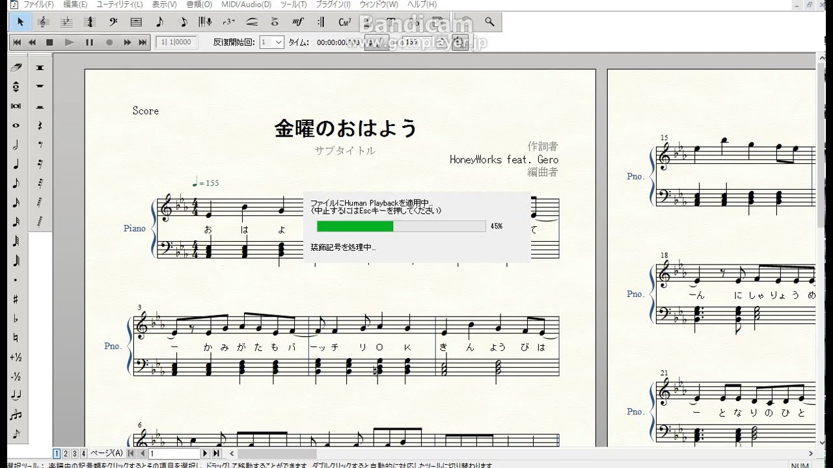Screen dimensions: 833x468
Task: Click the title text 金曜のおはよう
Action: (x=346, y=128)
